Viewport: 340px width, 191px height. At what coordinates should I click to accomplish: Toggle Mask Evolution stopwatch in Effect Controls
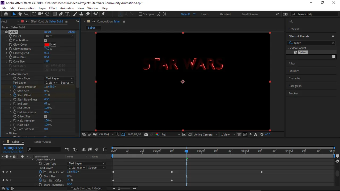[x=15, y=87]
